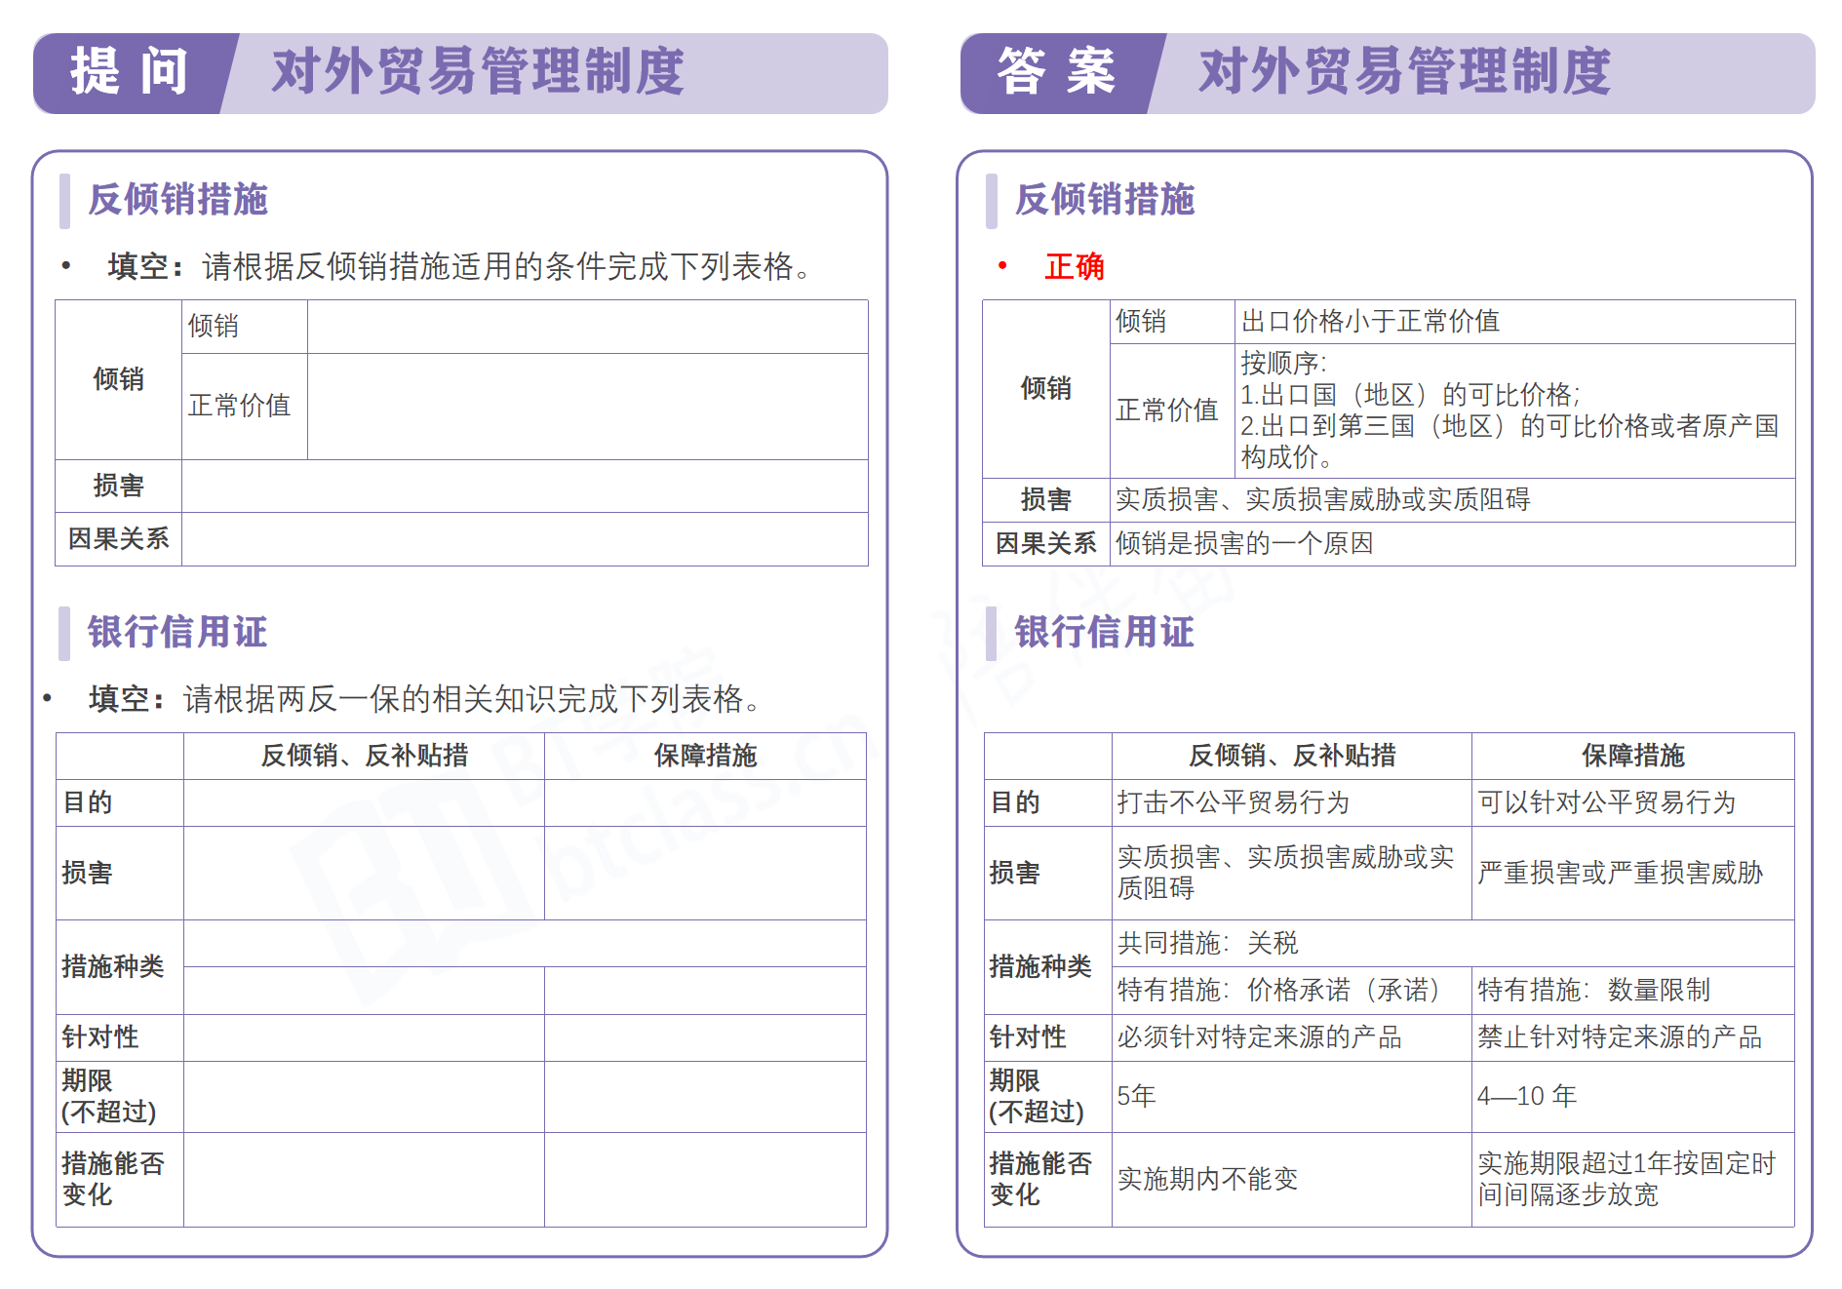Click the cell 特有措施：数量限制

(1632, 991)
